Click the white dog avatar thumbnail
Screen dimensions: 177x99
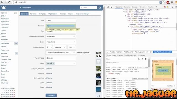tap(98, 62)
